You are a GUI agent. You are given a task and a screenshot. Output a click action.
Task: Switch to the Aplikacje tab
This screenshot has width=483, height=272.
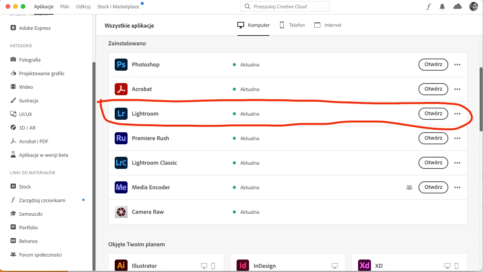tap(44, 6)
